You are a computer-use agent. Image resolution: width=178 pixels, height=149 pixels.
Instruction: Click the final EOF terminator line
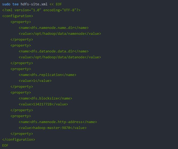(x=5, y=146)
